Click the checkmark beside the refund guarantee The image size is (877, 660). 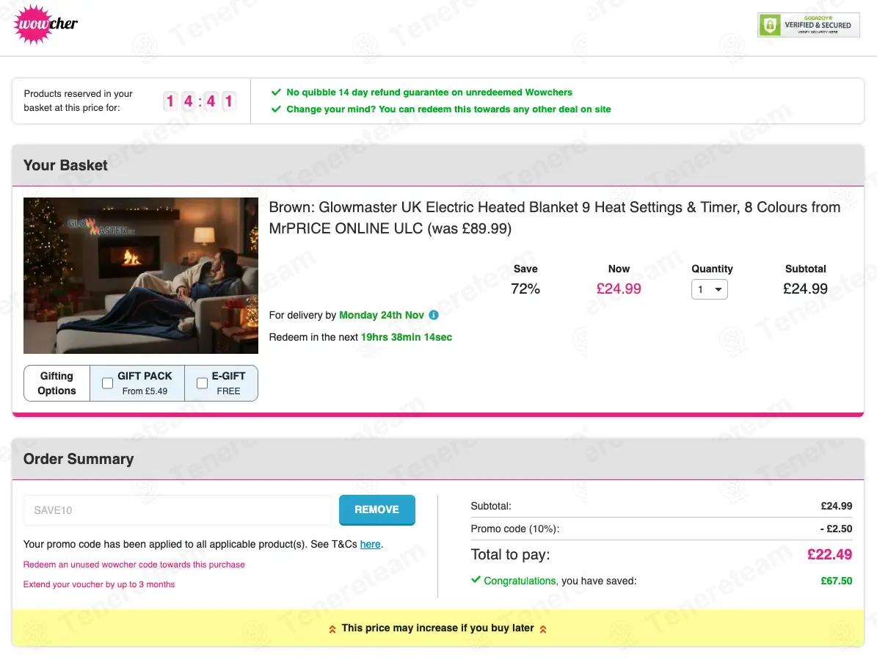tap(276, 93)
